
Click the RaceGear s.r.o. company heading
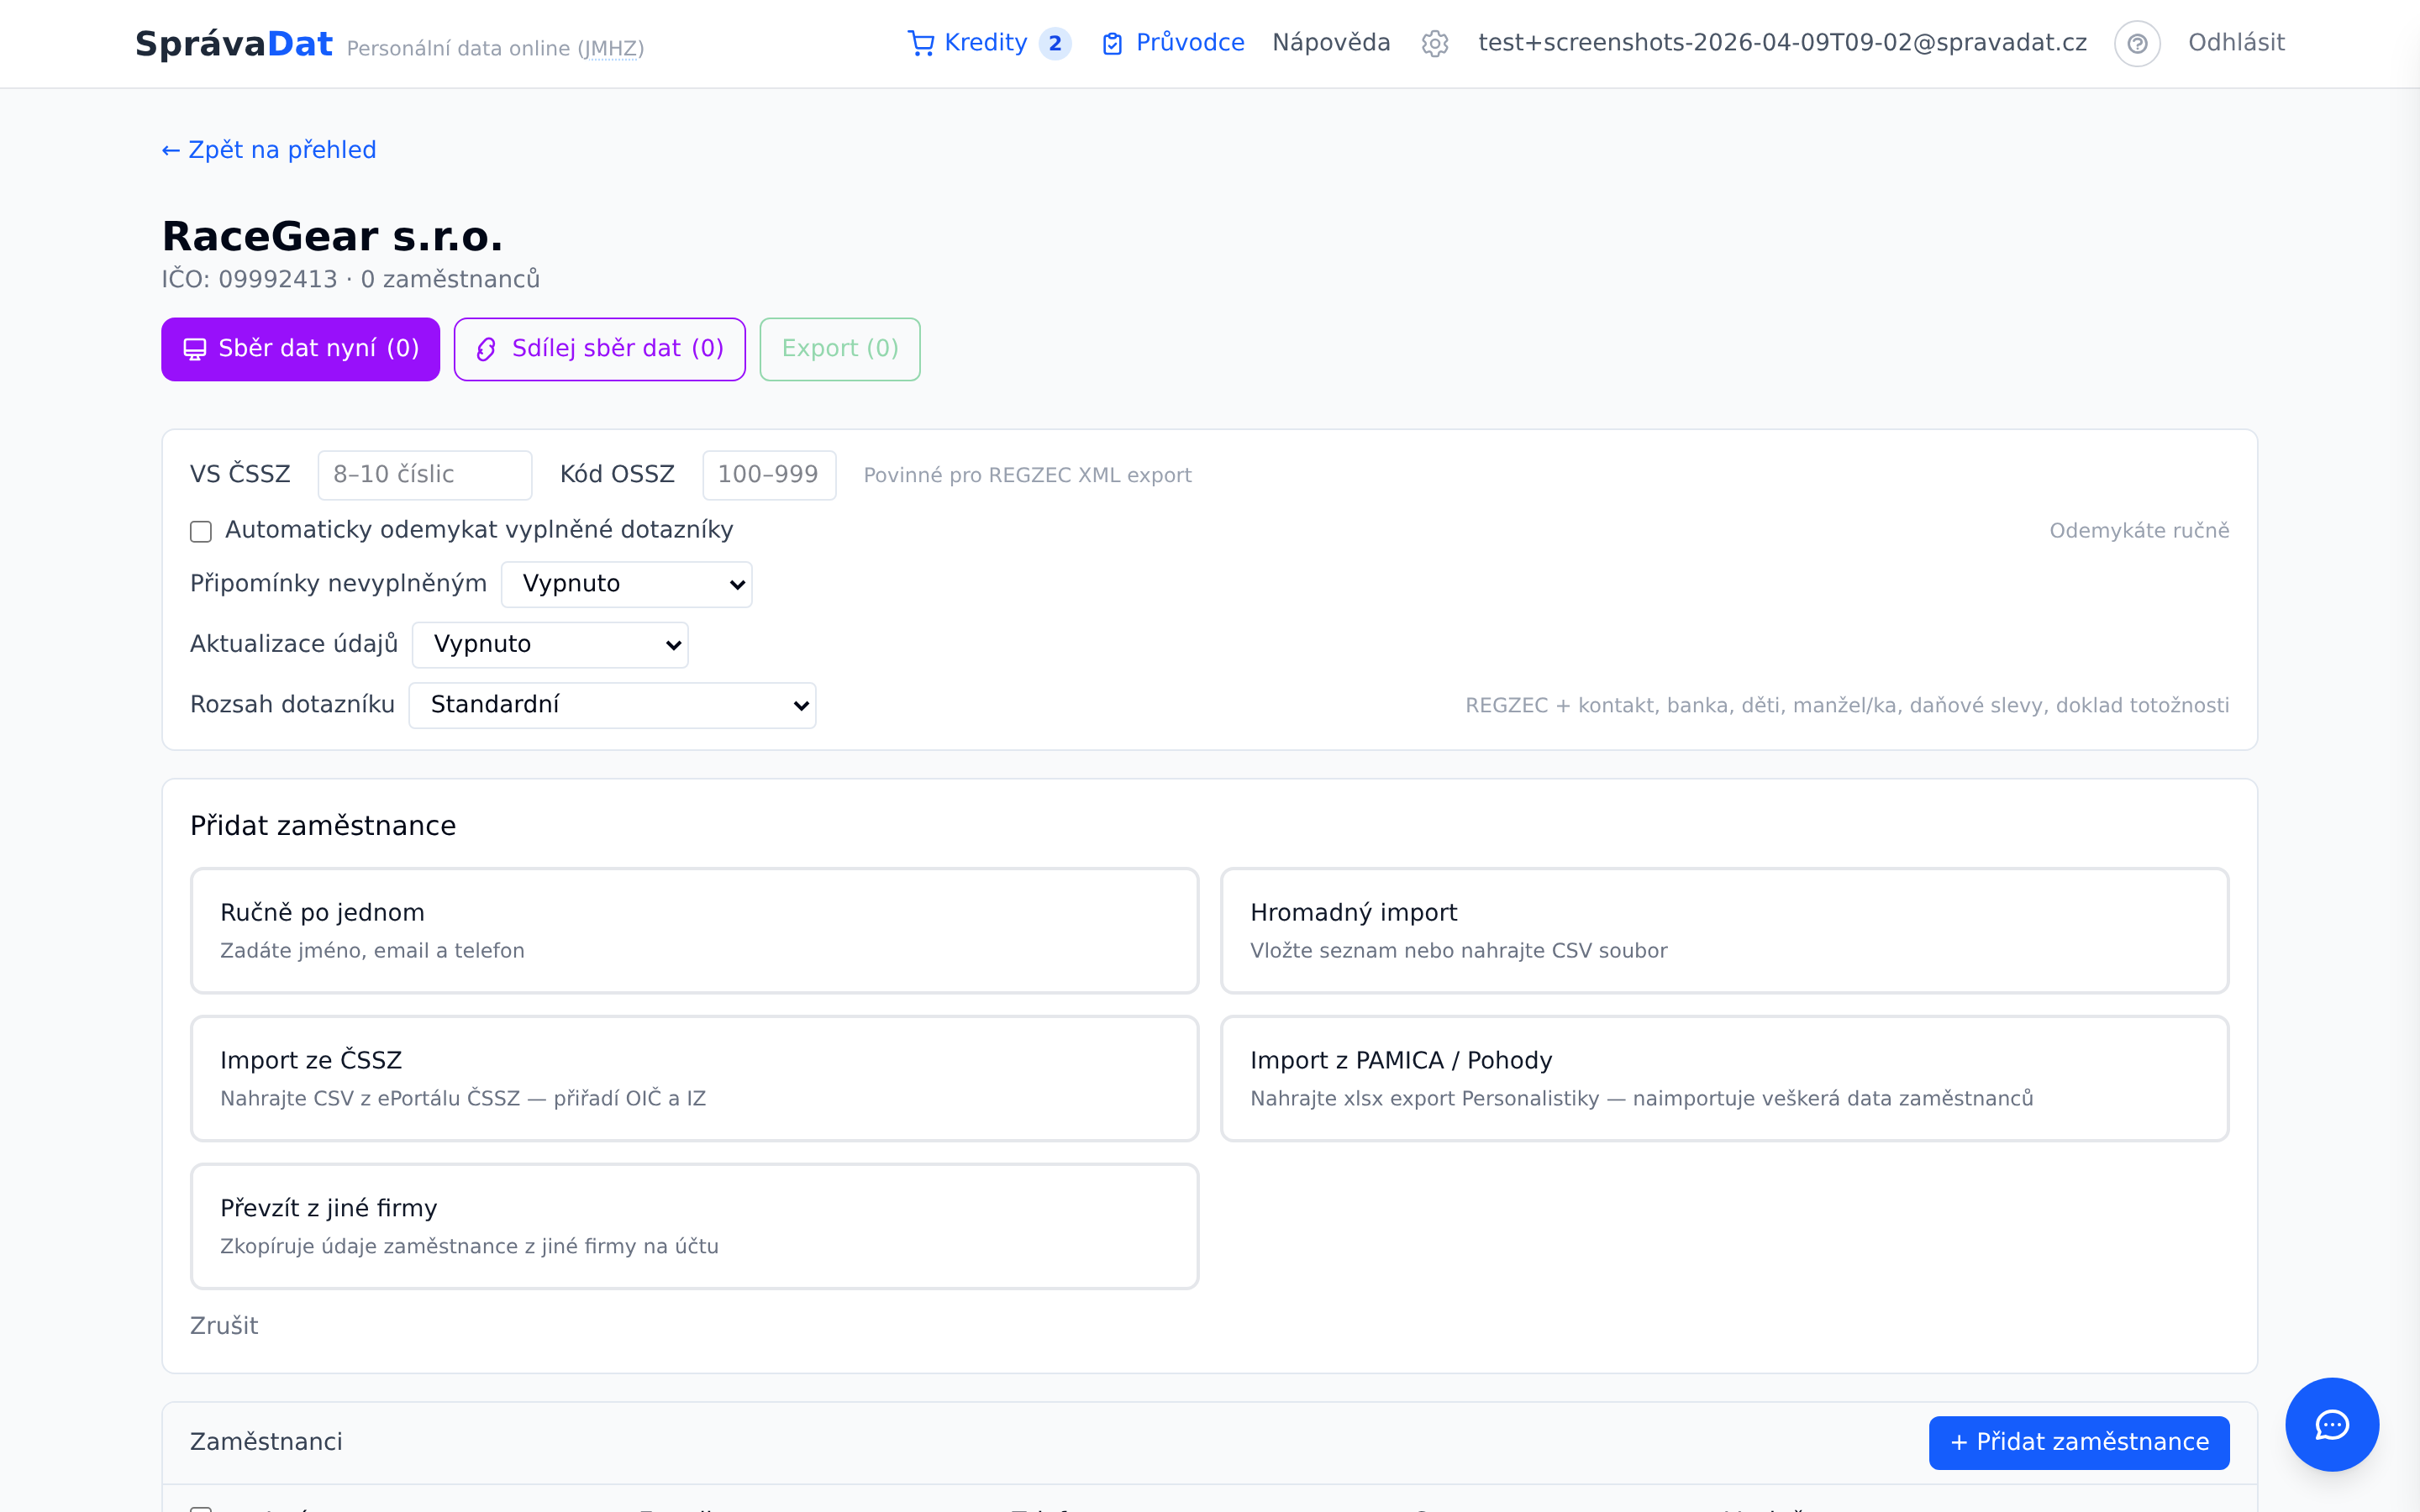pos(333,237)
